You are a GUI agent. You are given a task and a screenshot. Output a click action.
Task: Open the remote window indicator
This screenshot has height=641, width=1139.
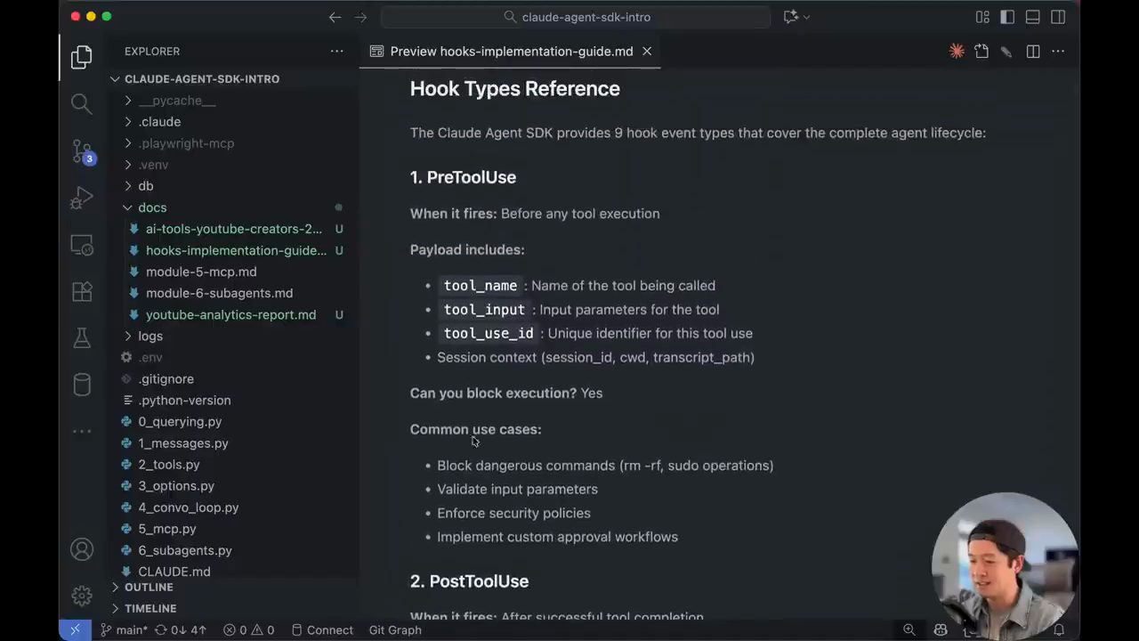[x=75, y=630]
